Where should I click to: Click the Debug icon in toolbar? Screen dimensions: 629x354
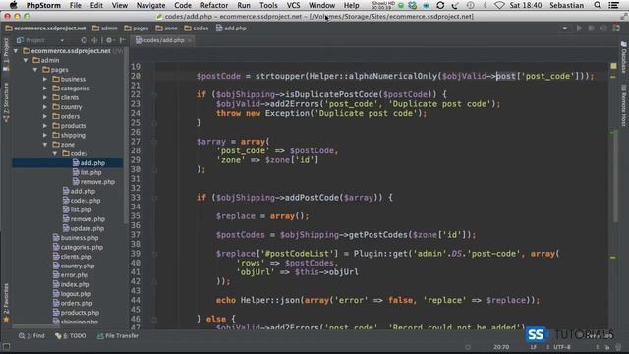pos(591,29)
